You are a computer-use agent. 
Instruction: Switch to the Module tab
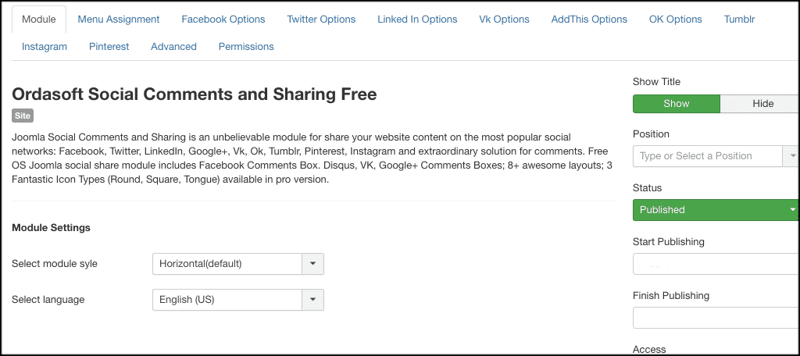click(x=39, y=20)
